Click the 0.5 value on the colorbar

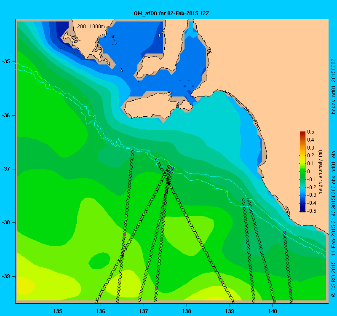pyautogui.click(x=310, y=132)
